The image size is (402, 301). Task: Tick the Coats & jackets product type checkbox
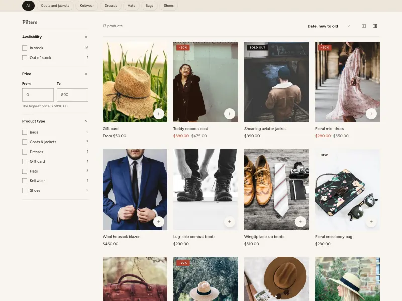[25, 142]
